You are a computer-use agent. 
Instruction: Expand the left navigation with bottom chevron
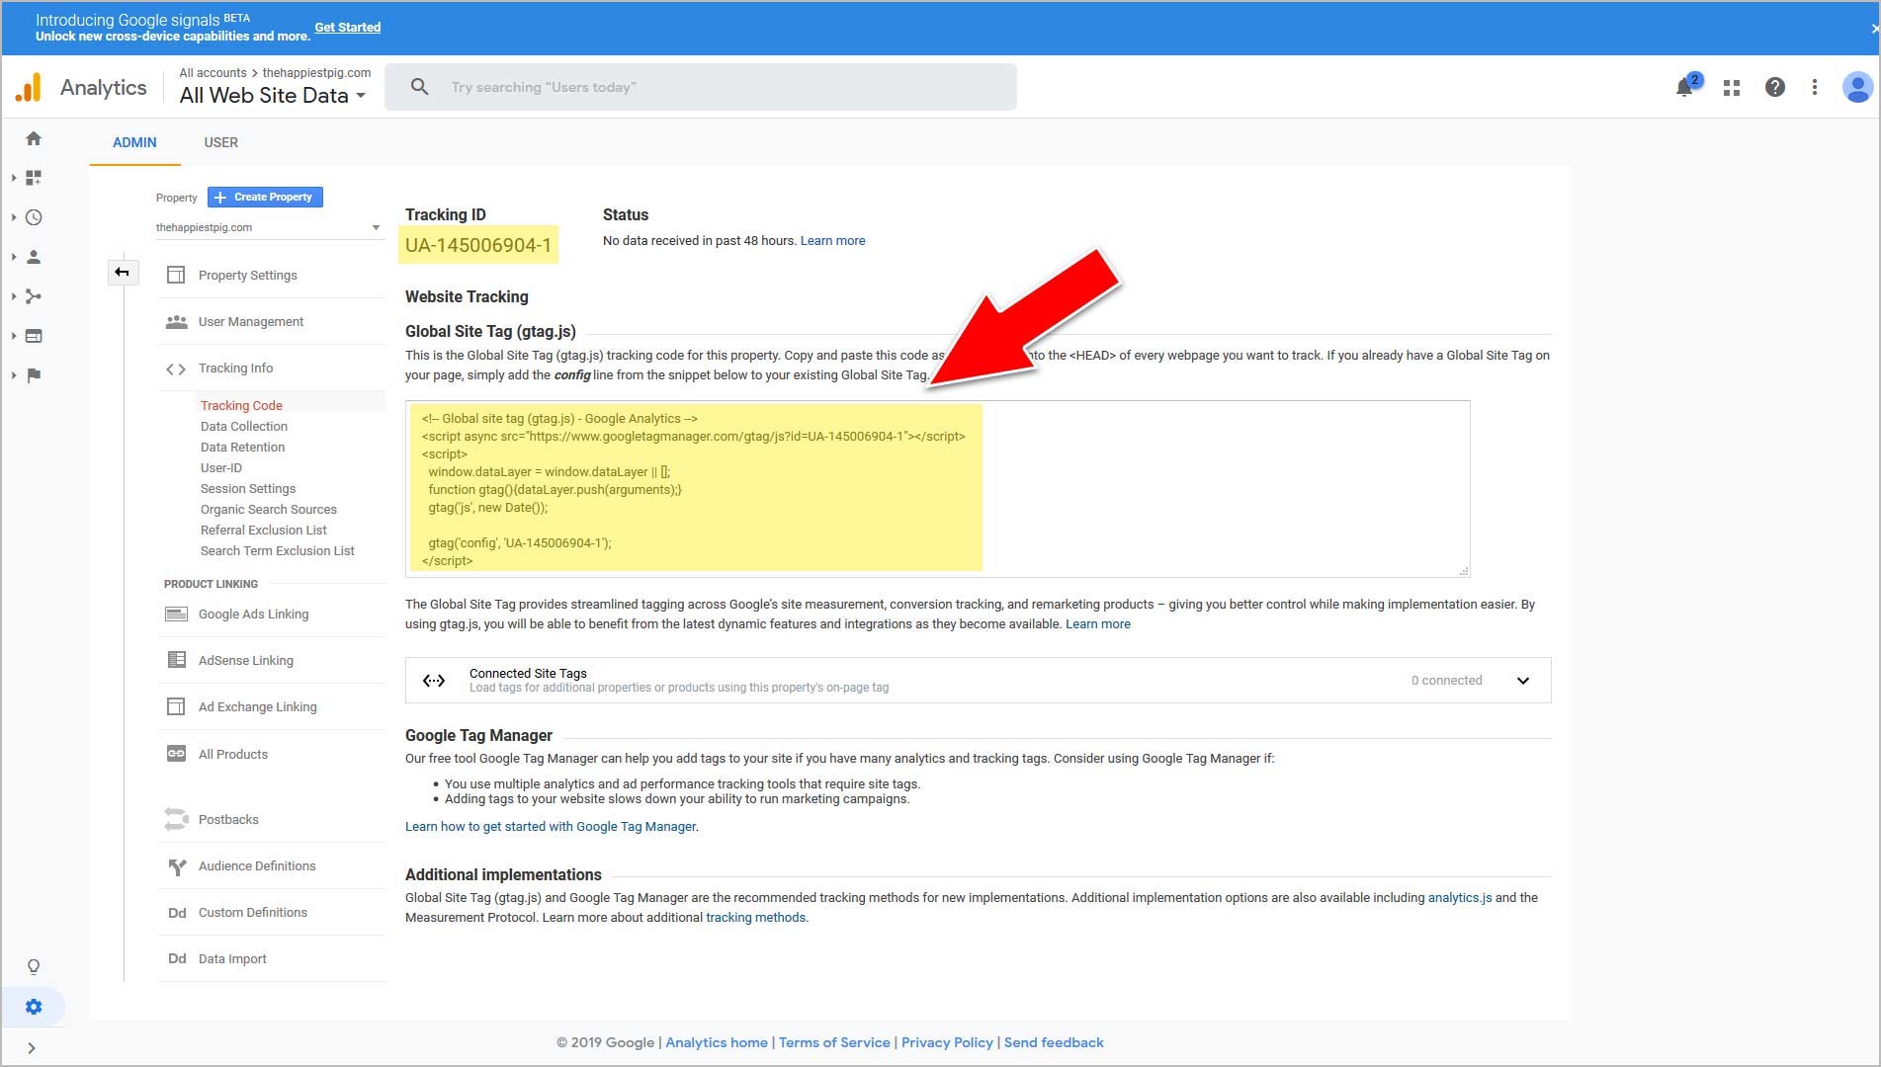[32, 1048]
